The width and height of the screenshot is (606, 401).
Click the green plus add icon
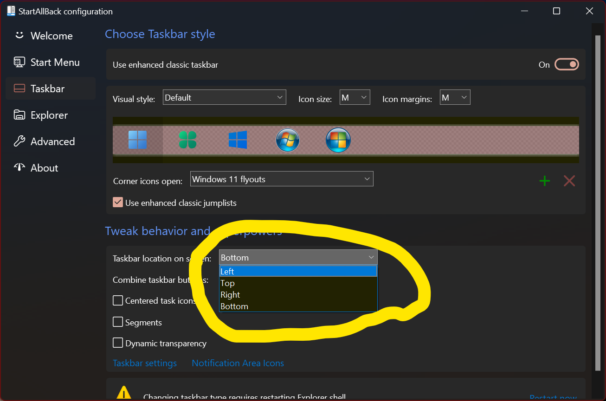(545, 181)
